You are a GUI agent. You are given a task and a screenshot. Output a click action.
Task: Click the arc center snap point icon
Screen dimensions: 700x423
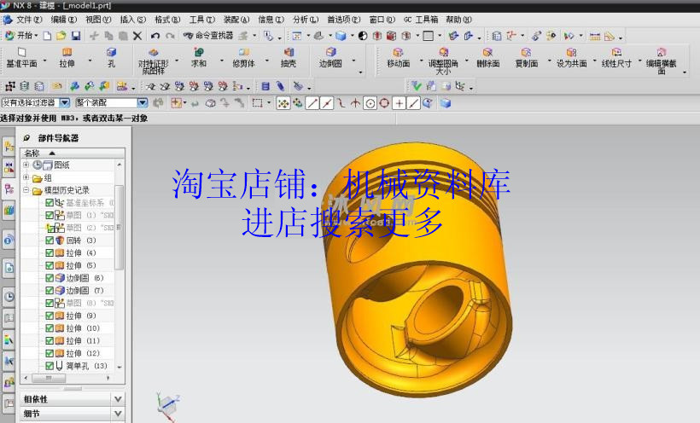click(x=370, y=103)
